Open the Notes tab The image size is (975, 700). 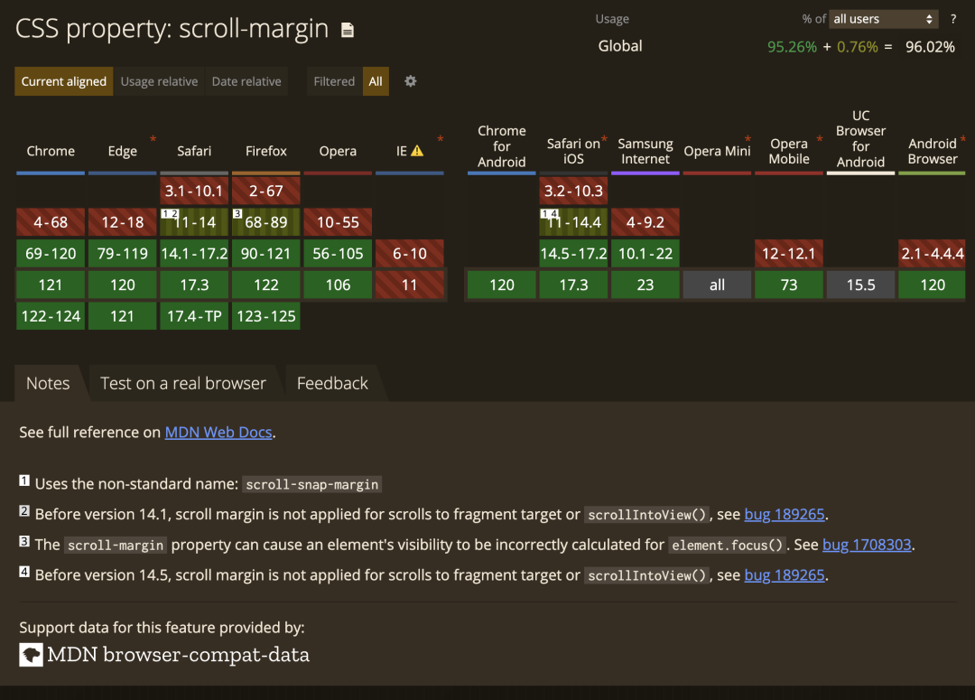48,383
